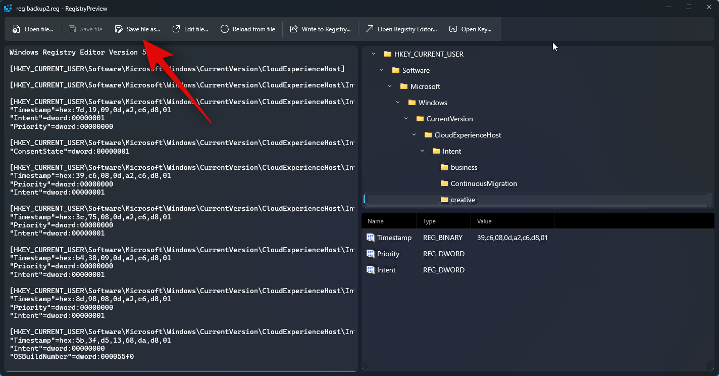Click Write to Registry button
The width and height of the screenshot is (719, 376).
(320, 29)
